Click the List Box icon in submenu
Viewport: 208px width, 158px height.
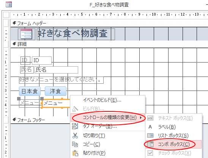pos(150,136)
